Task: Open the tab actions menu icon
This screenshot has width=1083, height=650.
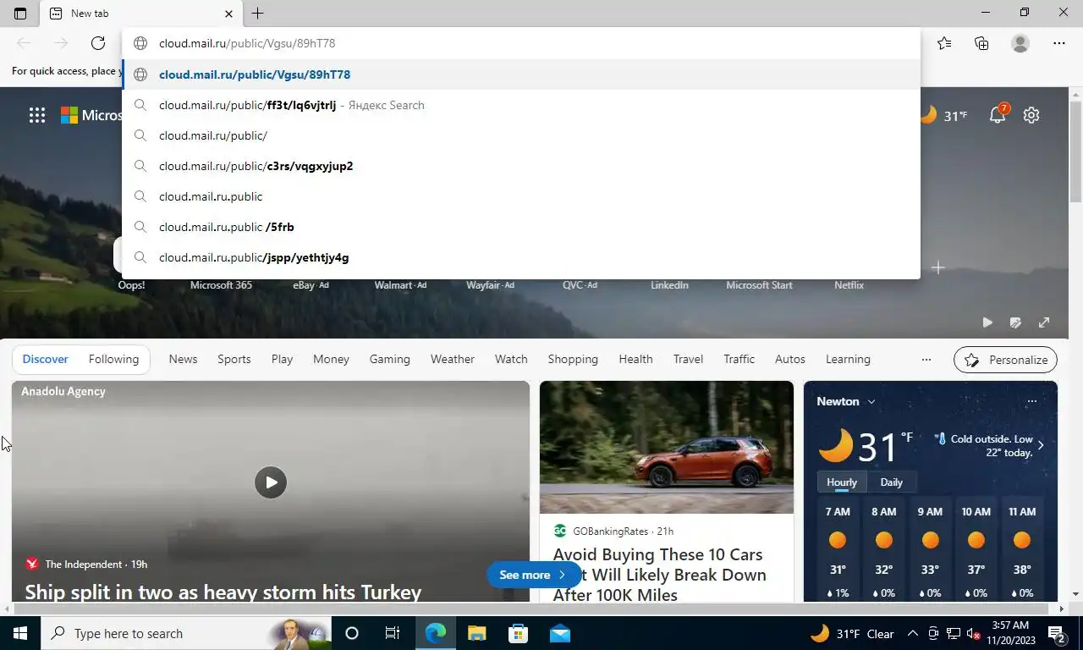Action: (x=20, y=14)
